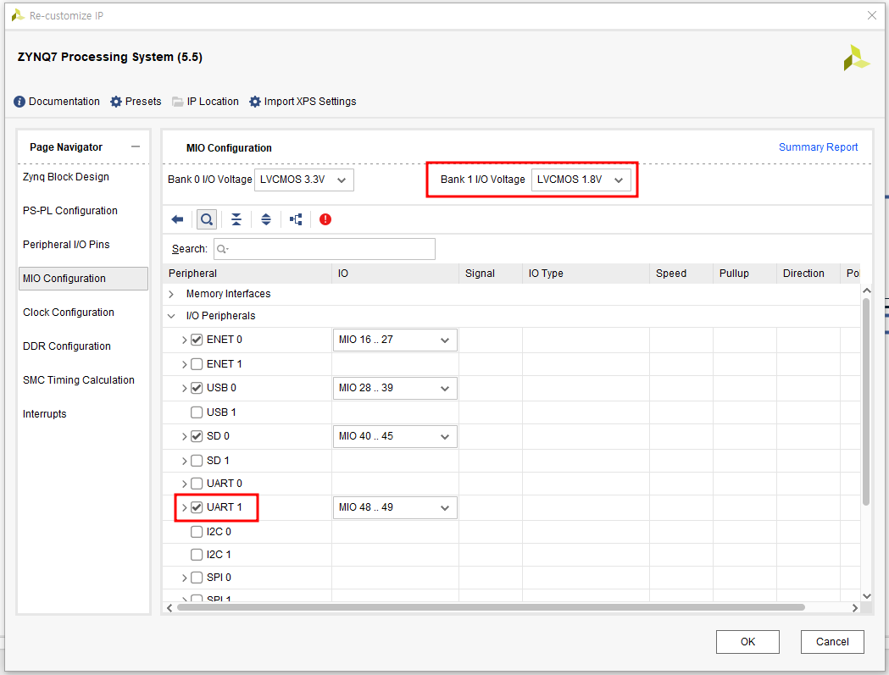Uncheck the USB 0 checkbox
This screenshot has height=675, width=889.
click(x=197, y=388)
